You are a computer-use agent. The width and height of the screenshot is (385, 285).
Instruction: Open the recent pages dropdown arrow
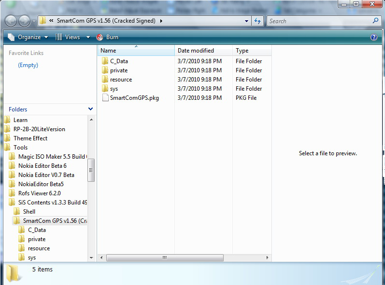click(34, 21)
